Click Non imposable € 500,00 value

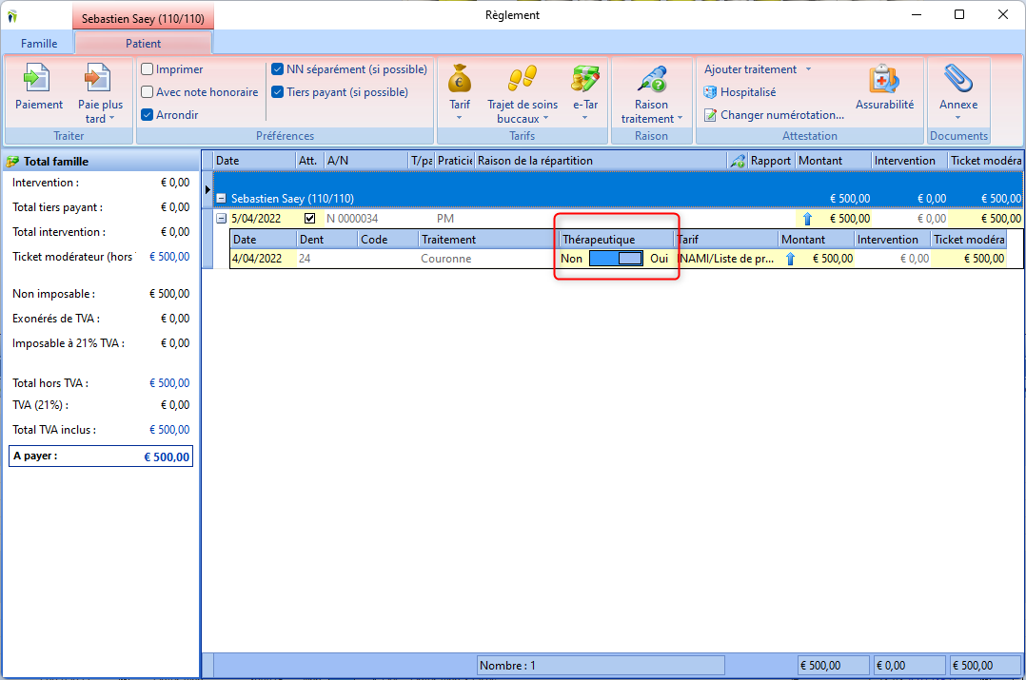pos(169,294)
